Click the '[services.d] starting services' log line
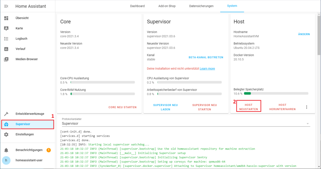Screen dimensions: 321x169 85,136
